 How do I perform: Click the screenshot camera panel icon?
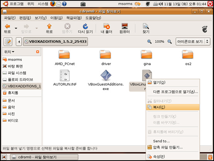(83, 4)
